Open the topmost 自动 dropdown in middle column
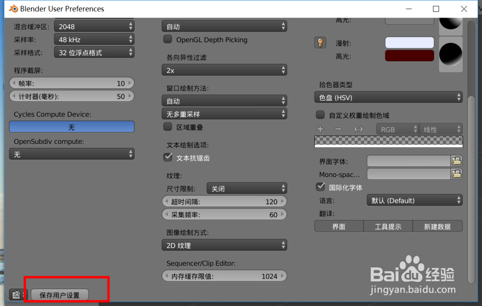 tap(225, 27)
